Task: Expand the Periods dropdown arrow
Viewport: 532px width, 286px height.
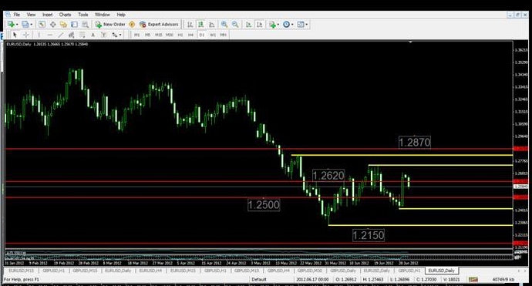Action: click(x=292, y=25)
